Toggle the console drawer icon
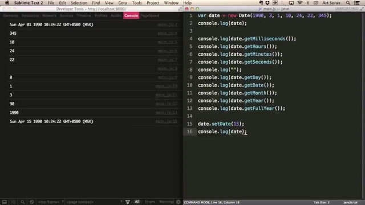 pos(13,202)
